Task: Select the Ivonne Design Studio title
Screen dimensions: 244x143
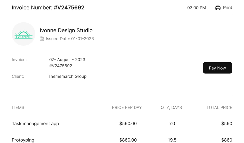Action: coord(66,30)
